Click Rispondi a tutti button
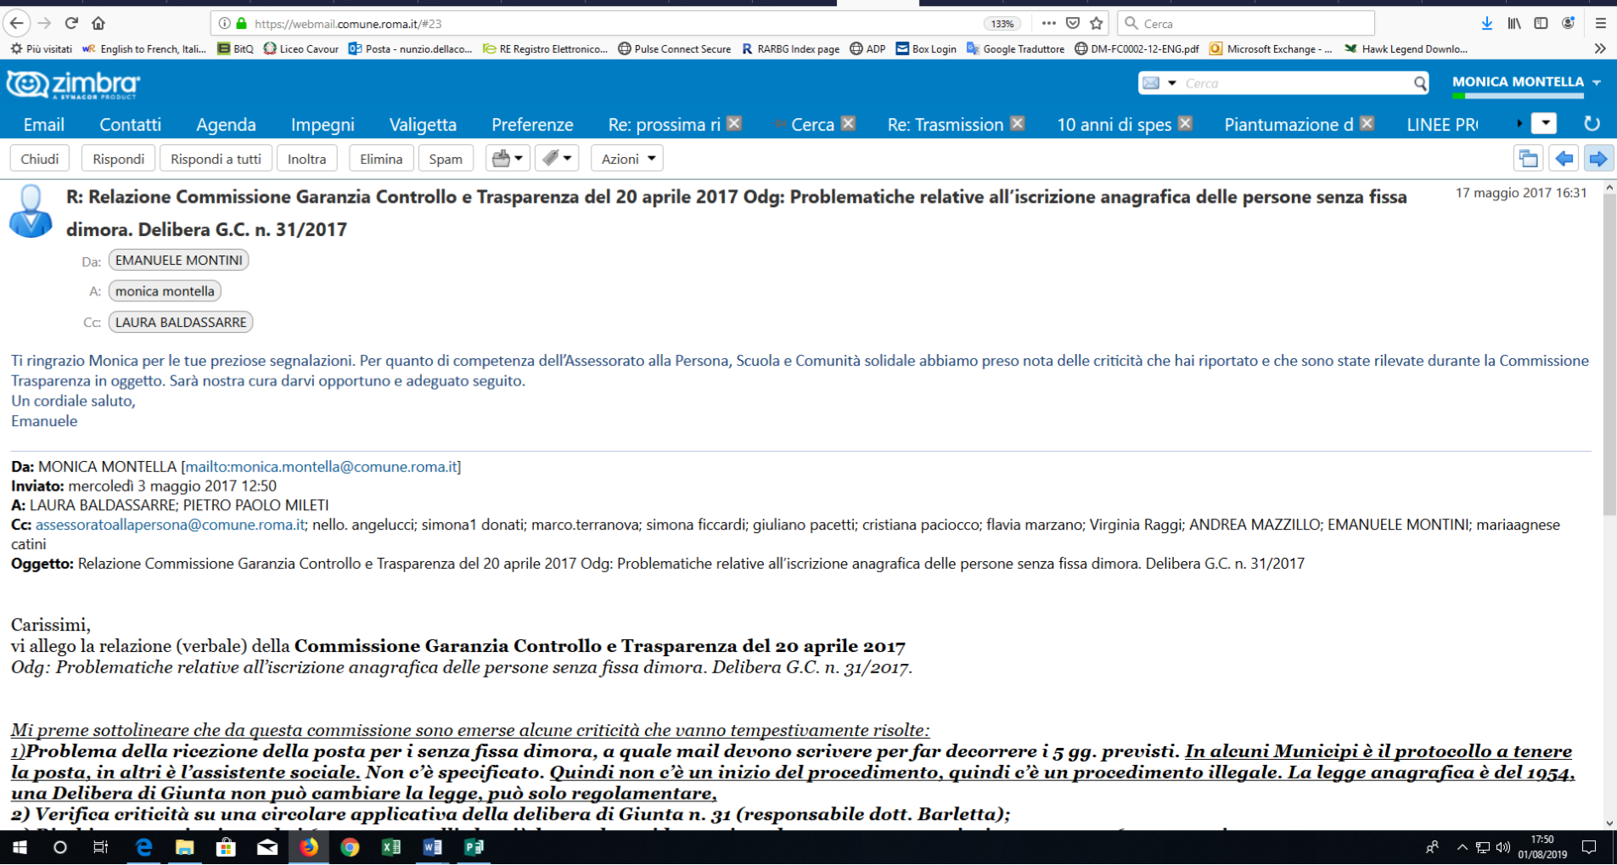 216,159
